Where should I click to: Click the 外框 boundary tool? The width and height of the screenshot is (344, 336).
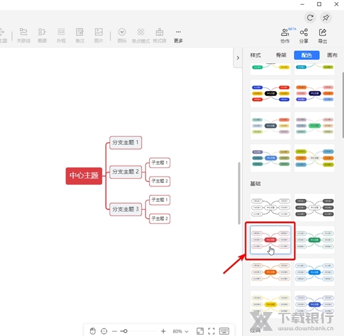click(61, 35)
